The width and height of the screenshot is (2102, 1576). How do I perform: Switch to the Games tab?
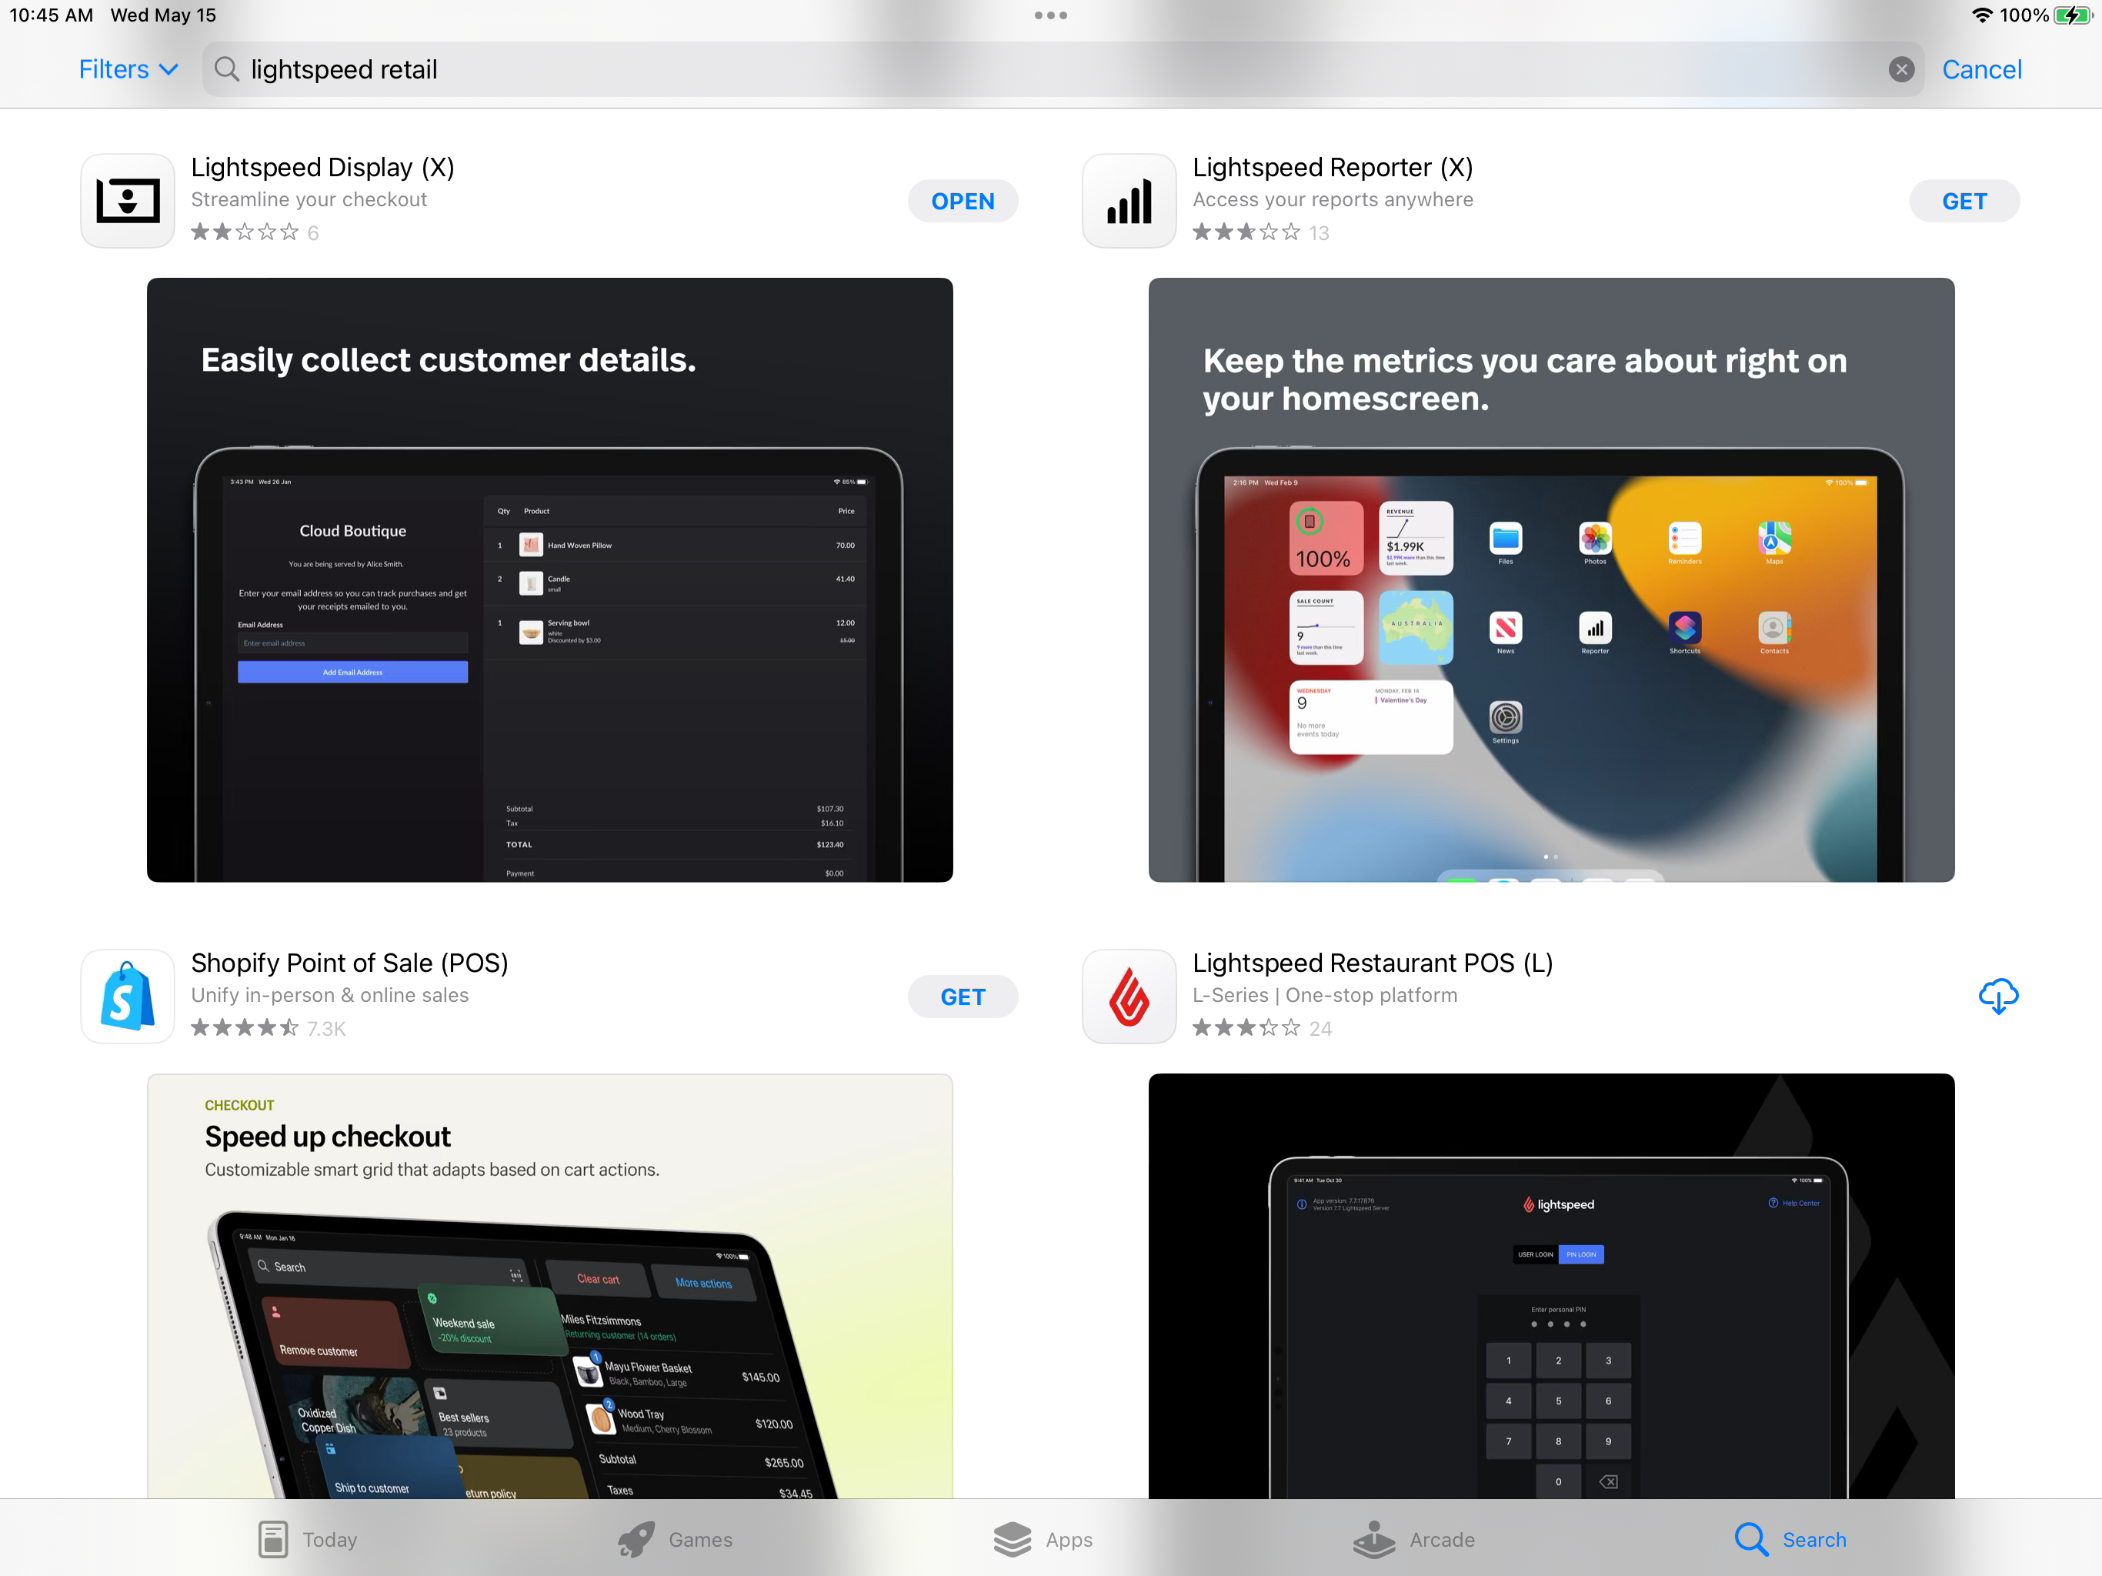675,1539
